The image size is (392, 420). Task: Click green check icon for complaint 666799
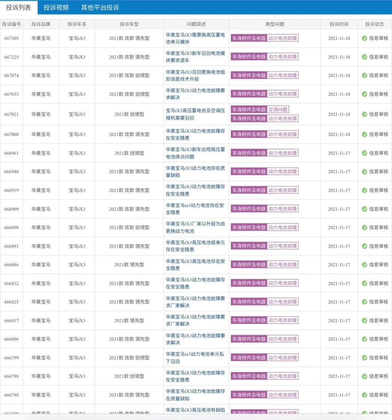[x=364, y=358]
